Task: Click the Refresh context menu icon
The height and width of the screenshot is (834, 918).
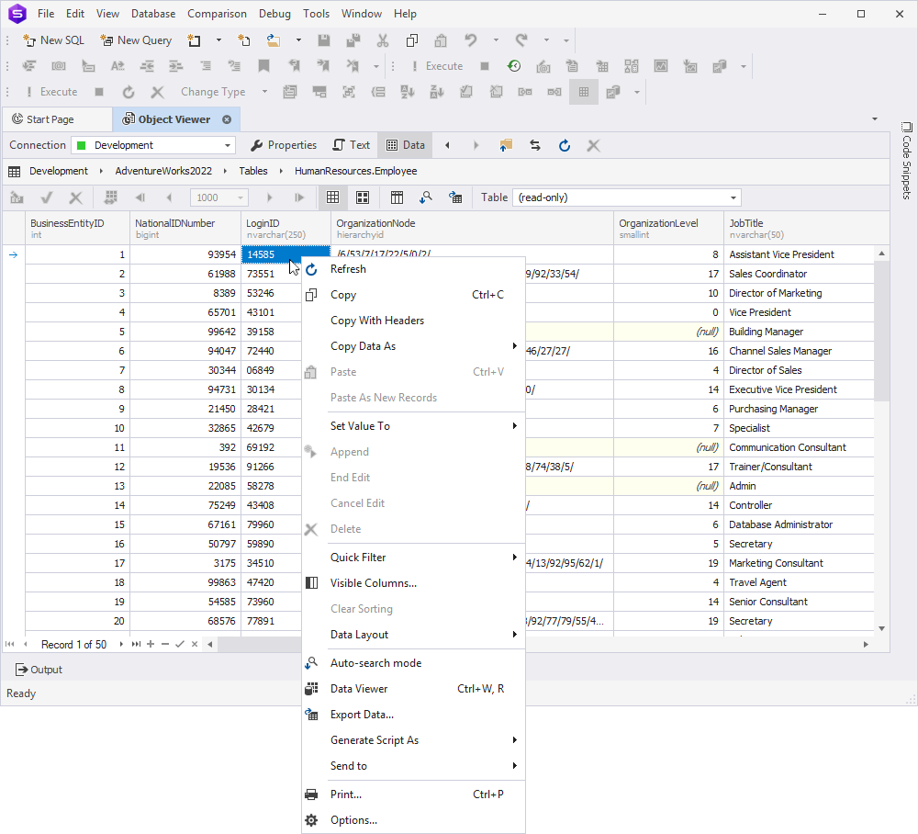Action: click(311, 269)
